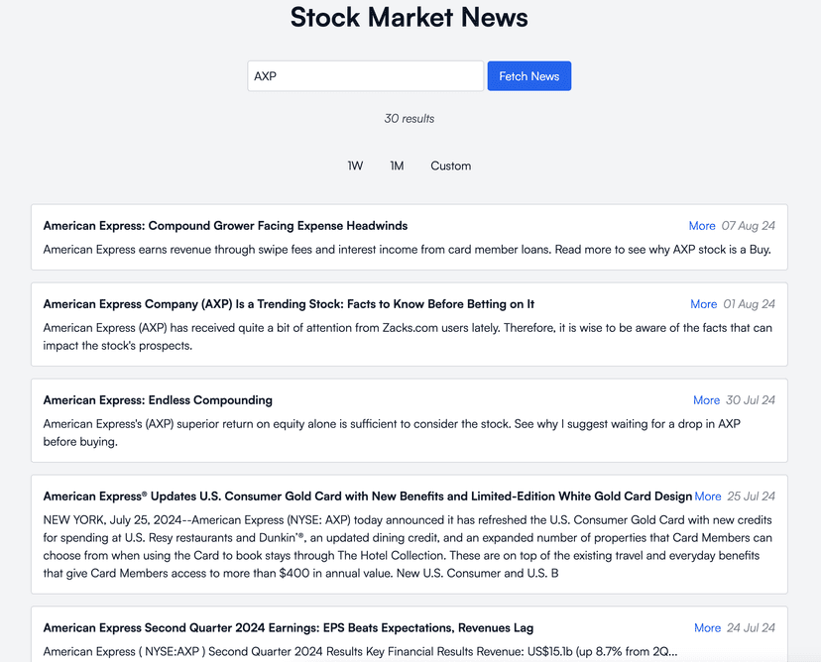The width and height of the screenshot is (821, 662).
Task: Click the Second Quarter 2024 Earnings headline
Action: coord(289,627)
